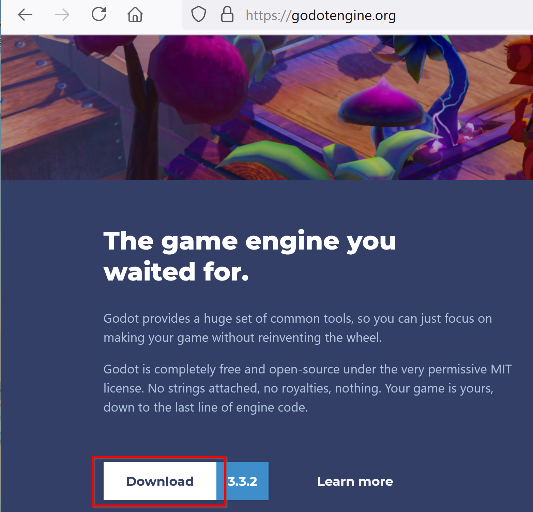Click the headline "The game engine you waited for."

[250, 256]
